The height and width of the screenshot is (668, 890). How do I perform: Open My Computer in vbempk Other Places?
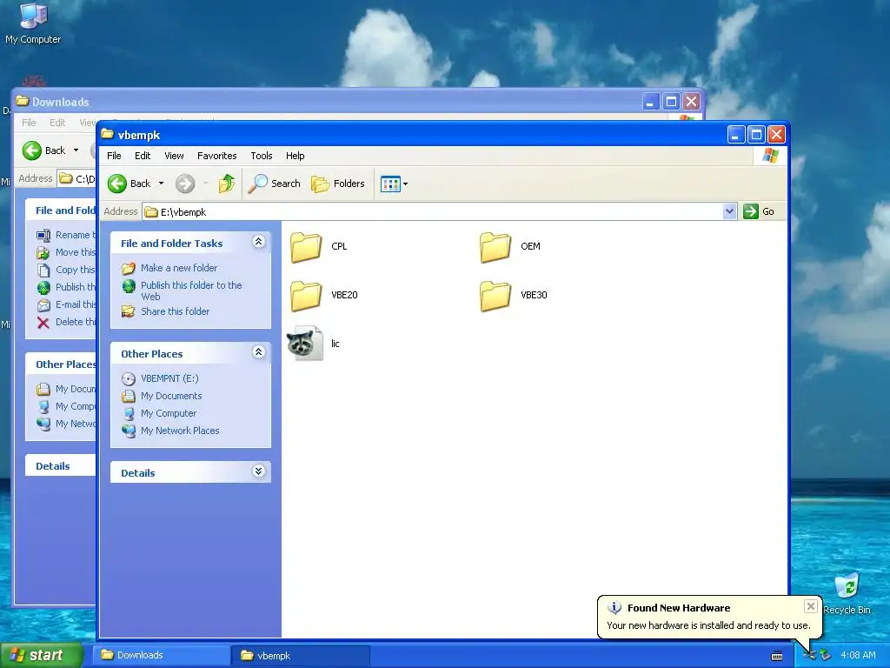[x=169, y=413]
